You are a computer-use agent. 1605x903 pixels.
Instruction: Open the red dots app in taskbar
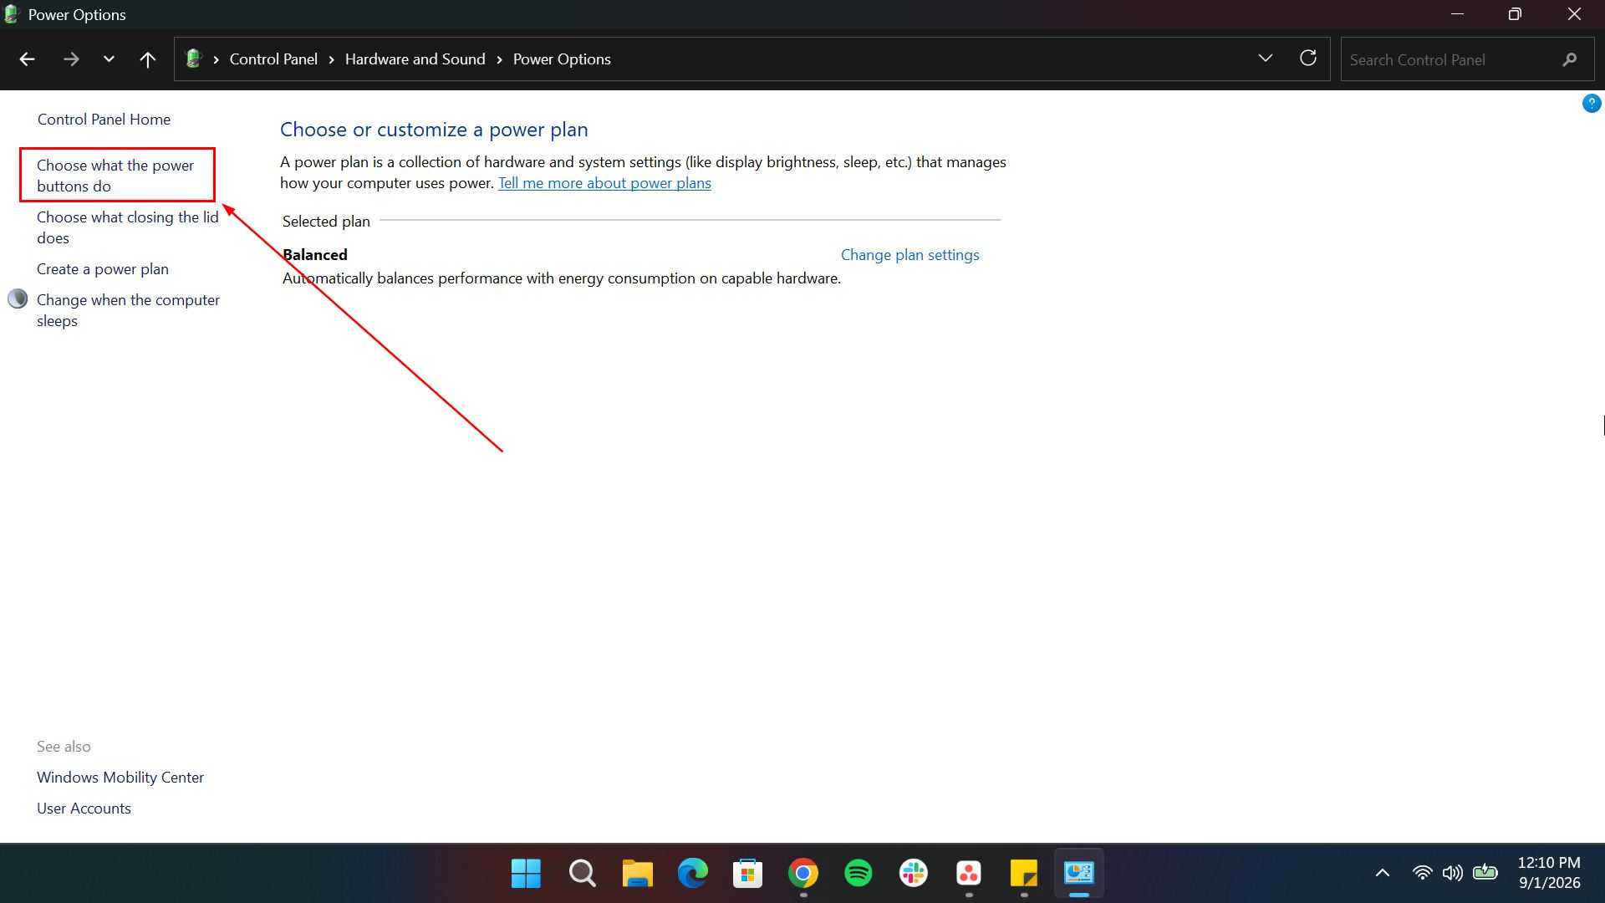pos(968,874)
